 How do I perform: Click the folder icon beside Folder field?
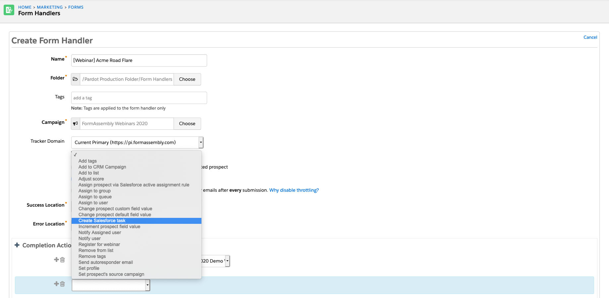(76, 79)
